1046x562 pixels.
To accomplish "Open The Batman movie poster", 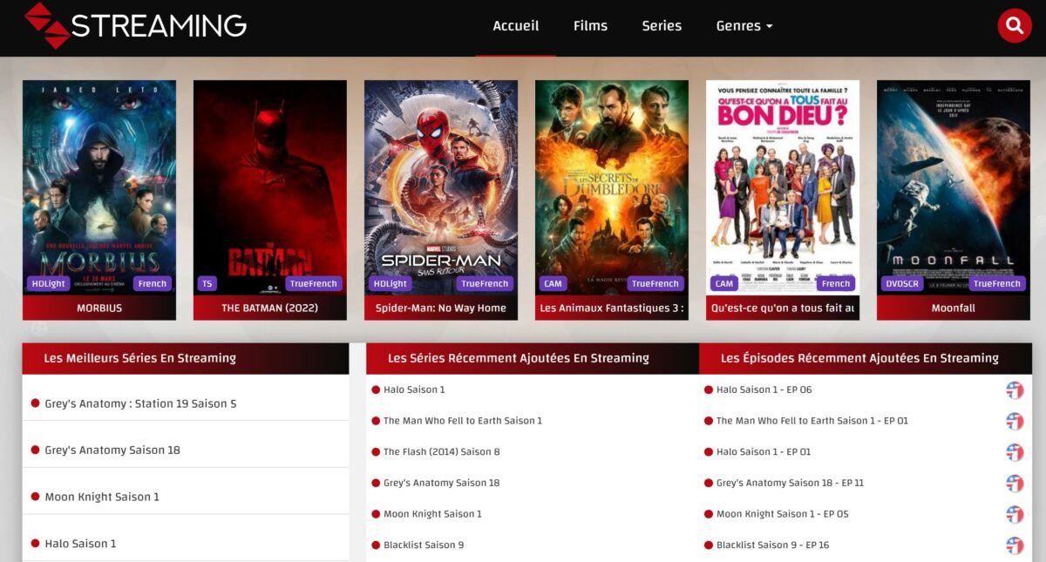I will (x=270, y=187).
